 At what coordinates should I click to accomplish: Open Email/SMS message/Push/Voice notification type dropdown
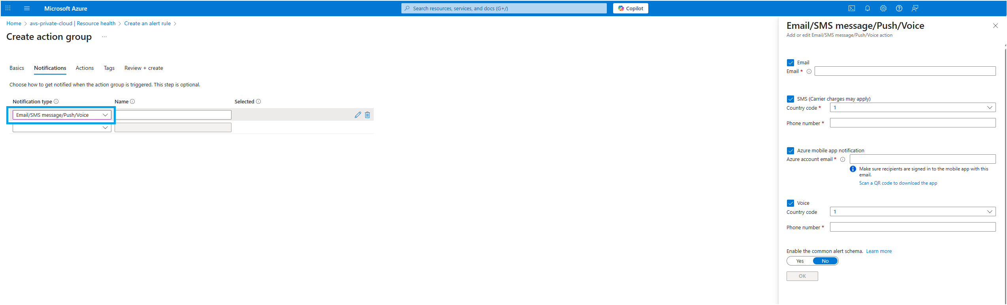coord(62,115)
